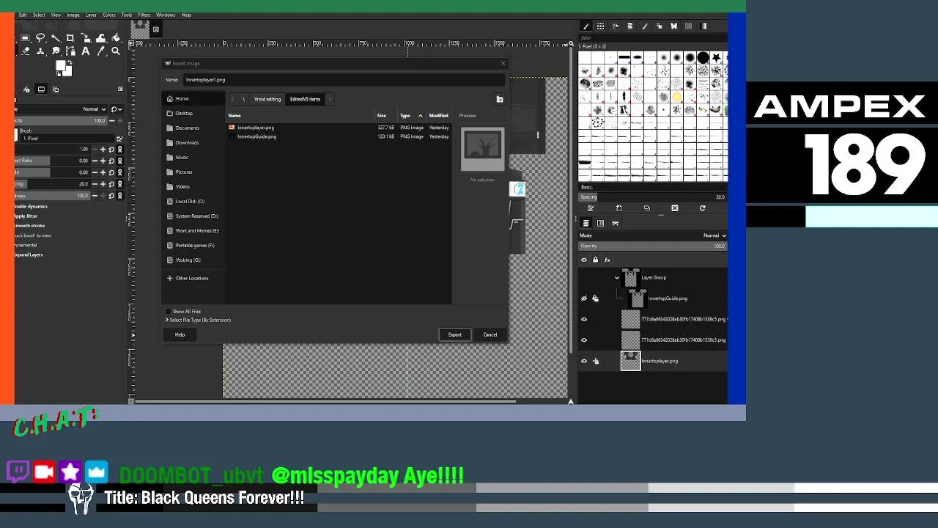Switch to Channels tab icon
This screenshot has width=938, height=528.
600,223
